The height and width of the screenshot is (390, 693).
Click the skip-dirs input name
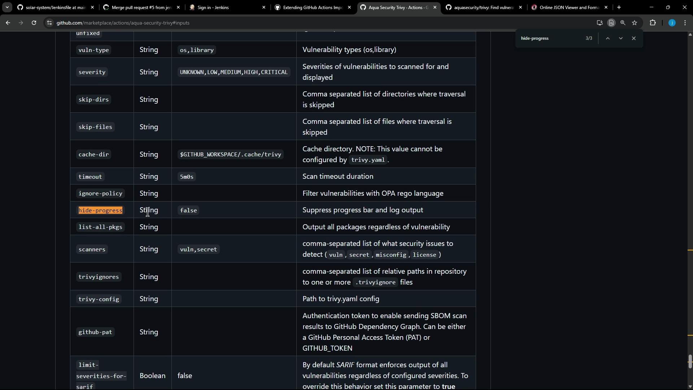93,99
